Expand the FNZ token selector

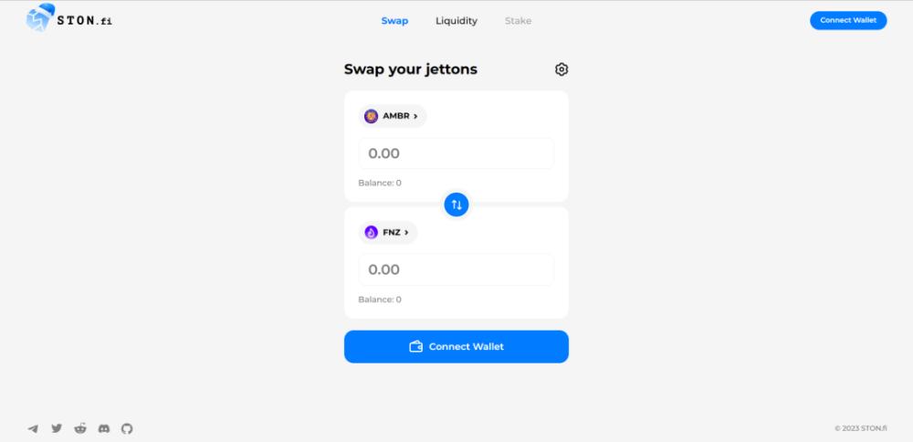pyautogui.click(x=388, y=232)
